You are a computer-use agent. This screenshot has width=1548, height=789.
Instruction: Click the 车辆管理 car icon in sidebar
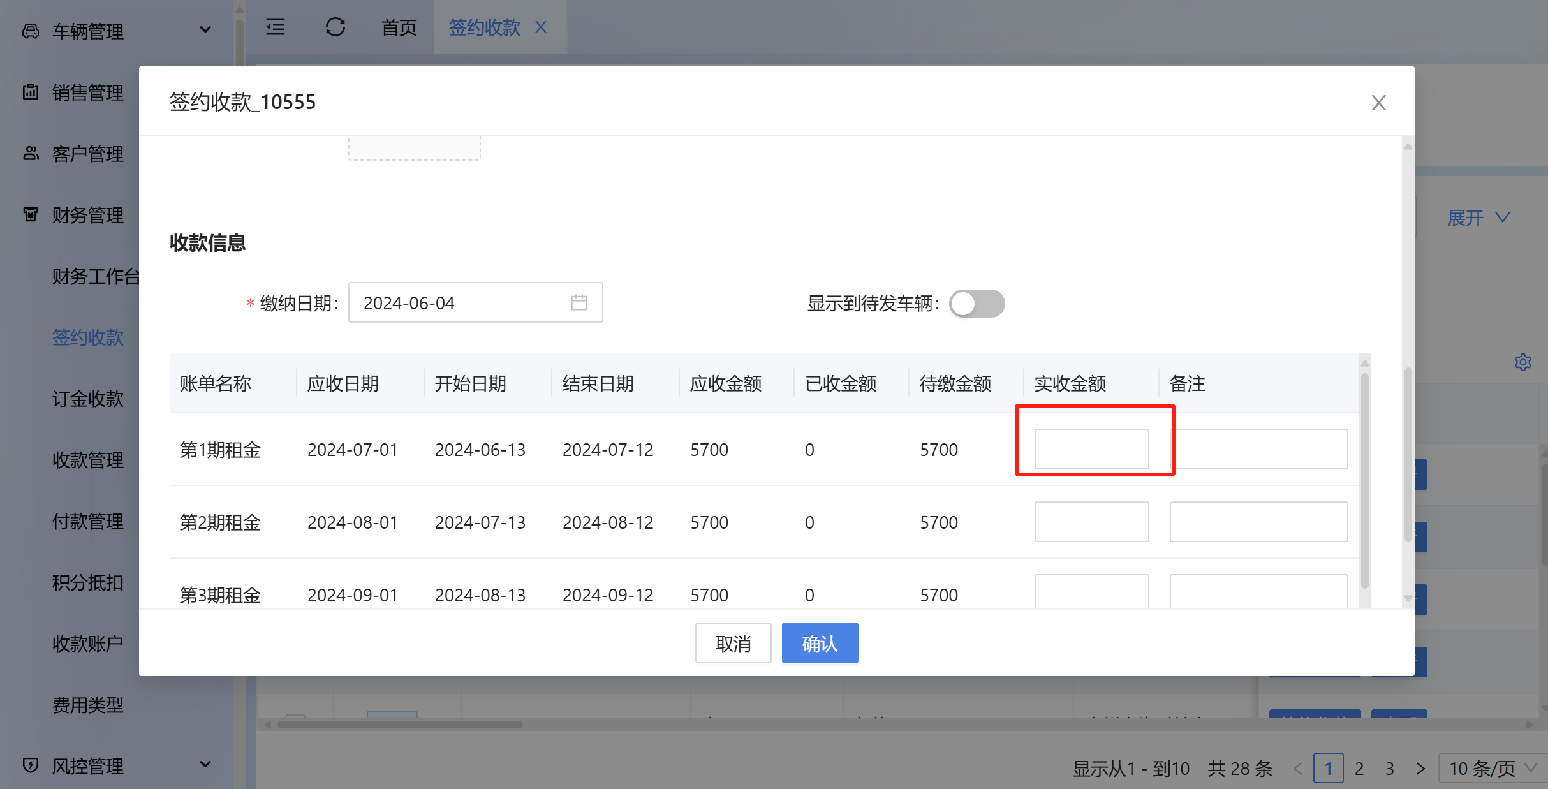[x=31, y=31]
